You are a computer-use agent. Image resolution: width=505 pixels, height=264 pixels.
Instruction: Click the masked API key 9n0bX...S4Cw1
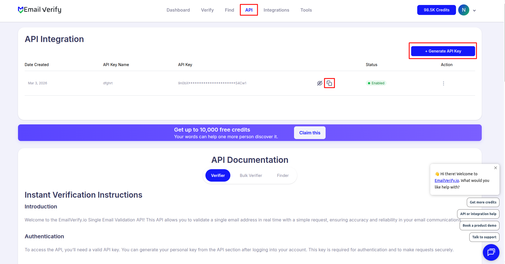[x=212, y=83]
